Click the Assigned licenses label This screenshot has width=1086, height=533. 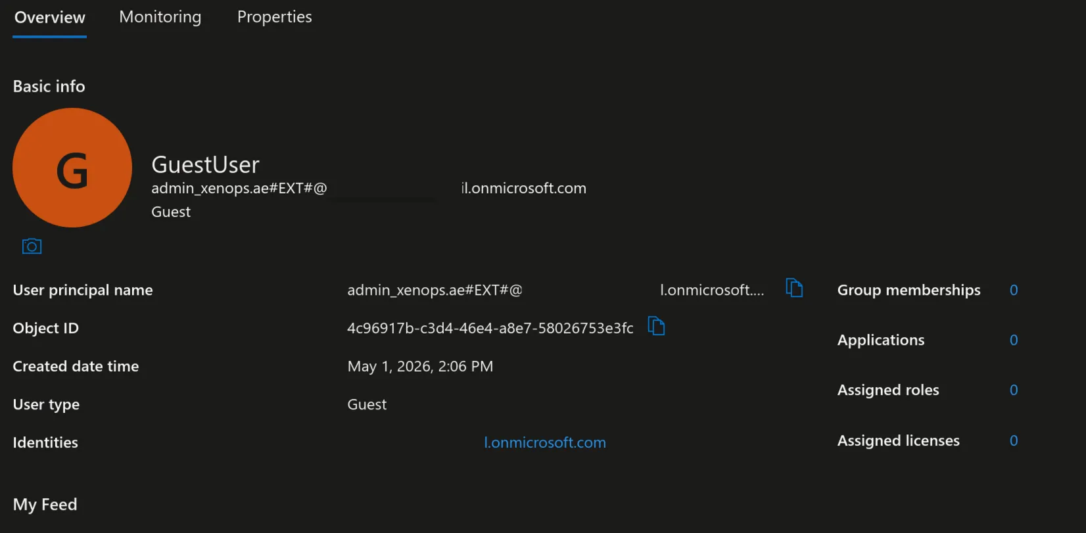[898, 440]
